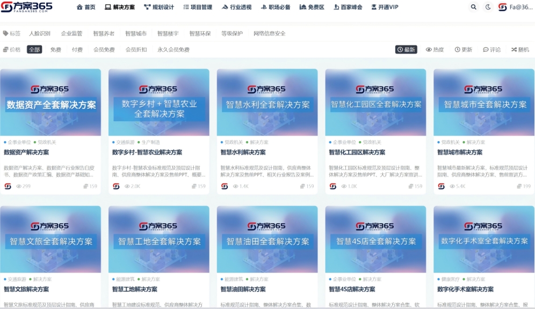Image resolution: width=535 pixels, height=309 pixels.
Task: Sort by 热度 popularity
Action: click(435, 49)
